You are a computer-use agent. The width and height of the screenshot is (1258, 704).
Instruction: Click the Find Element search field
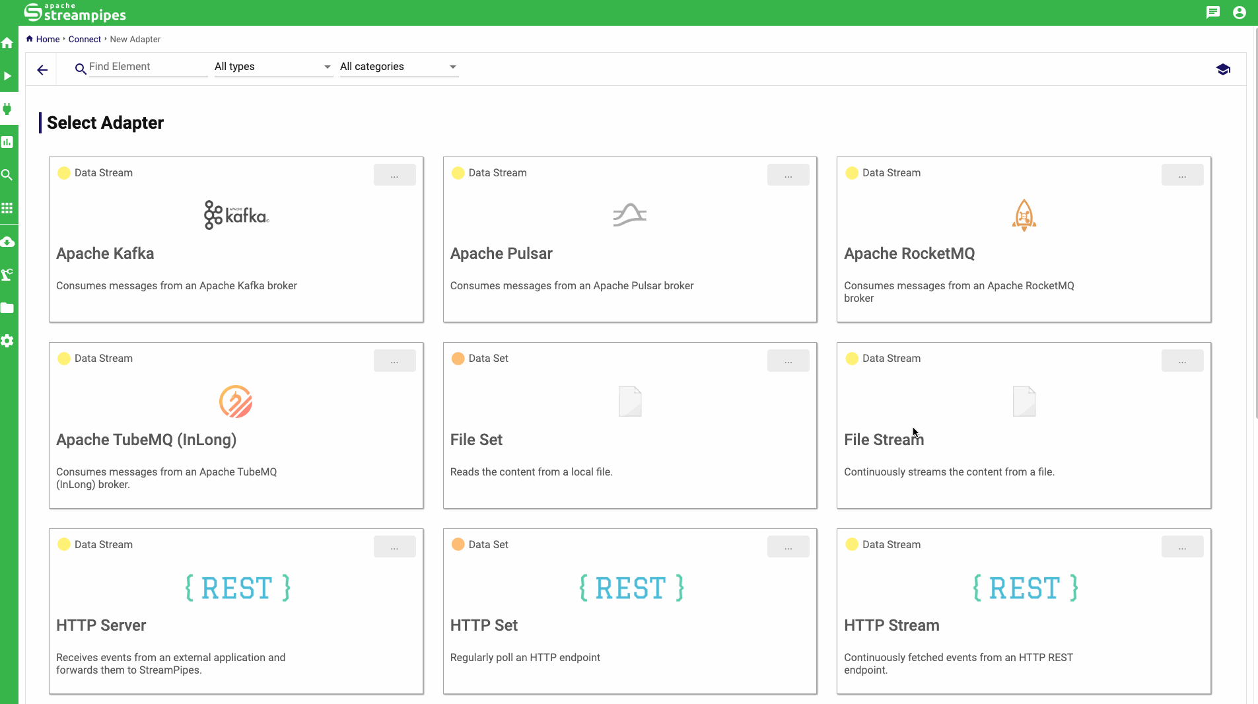pyautogui.click(x=147, y=67)
